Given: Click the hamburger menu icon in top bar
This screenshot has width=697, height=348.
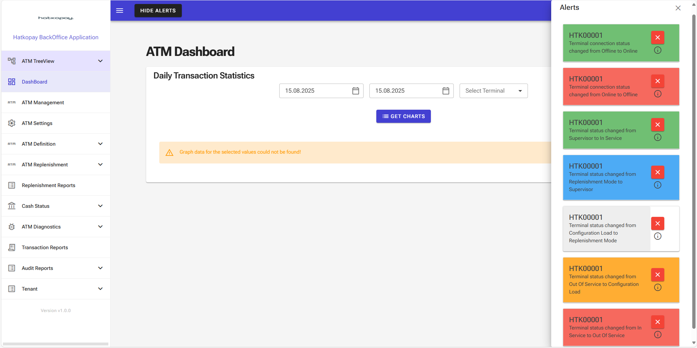Looking at the screenshot, I should [120, 11].
